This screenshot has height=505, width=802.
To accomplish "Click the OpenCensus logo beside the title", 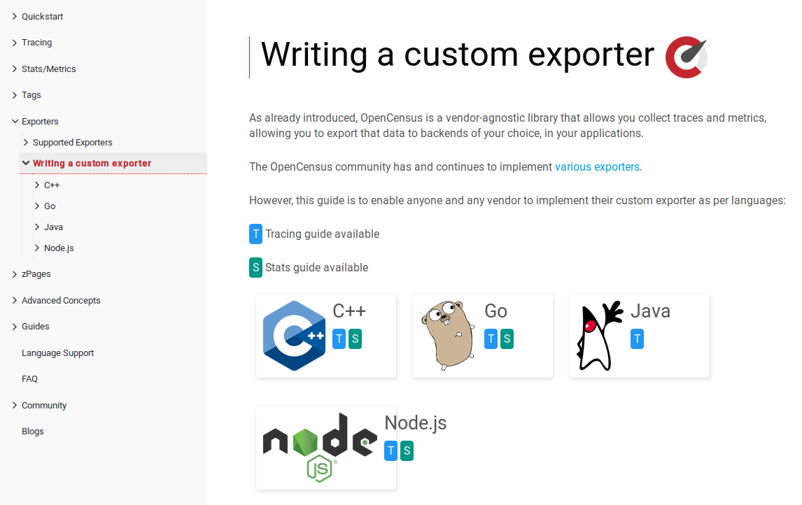I will (687, 57).
